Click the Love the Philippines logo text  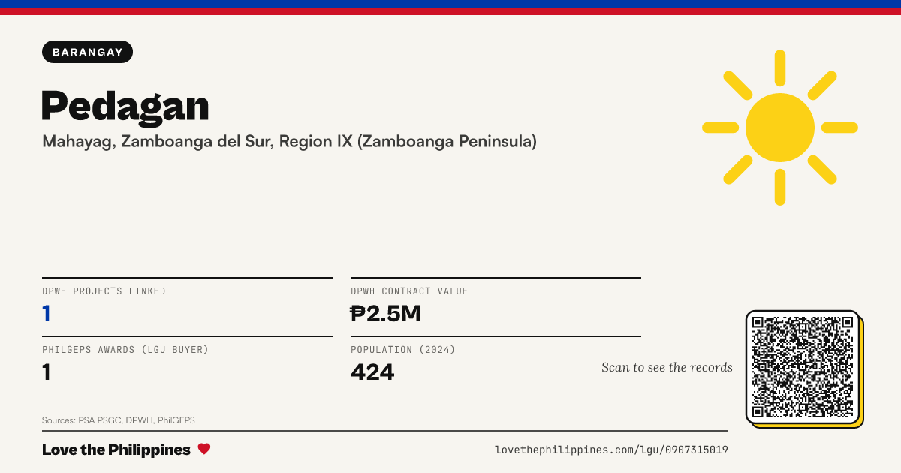coord(116,450)
